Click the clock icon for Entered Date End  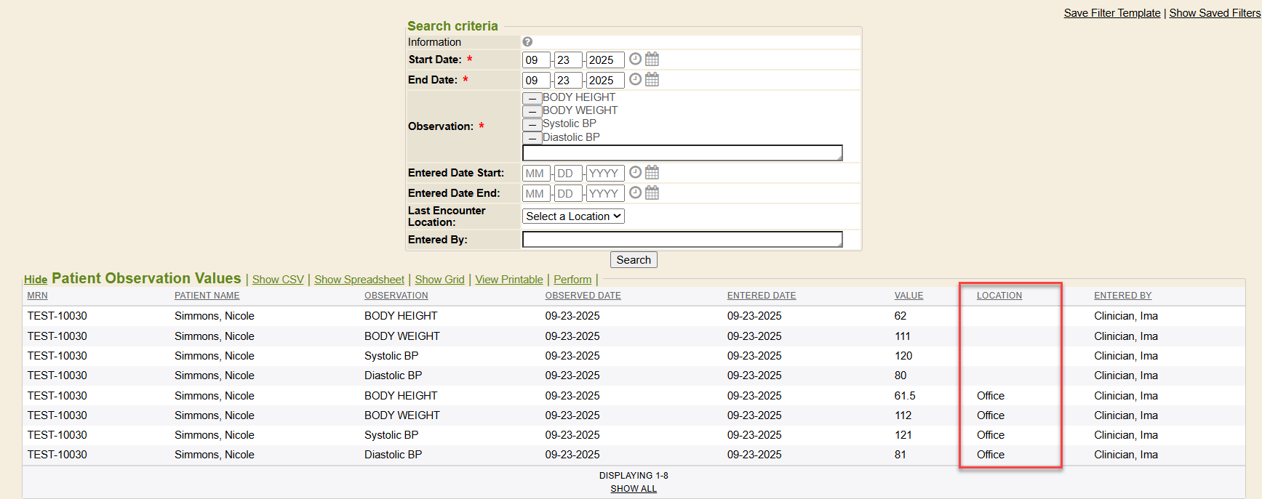635,193
